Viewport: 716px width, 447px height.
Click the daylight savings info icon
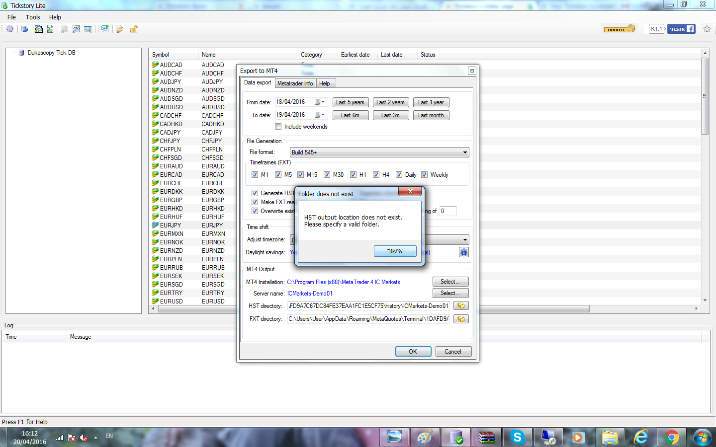pos(463,252)
